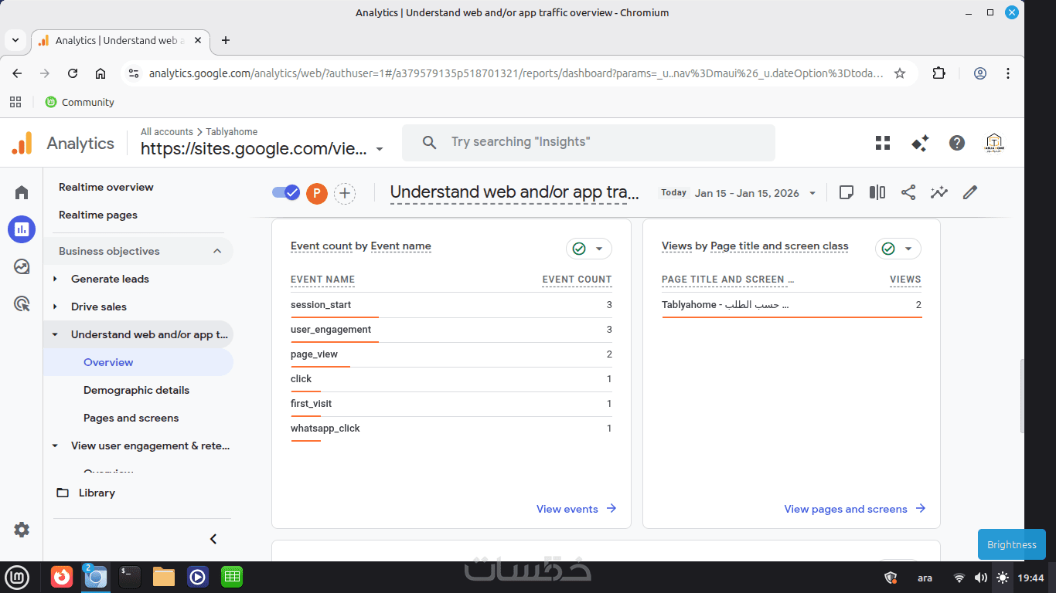Open Demographic details report

pyautogui.click(x=136, y=390)
